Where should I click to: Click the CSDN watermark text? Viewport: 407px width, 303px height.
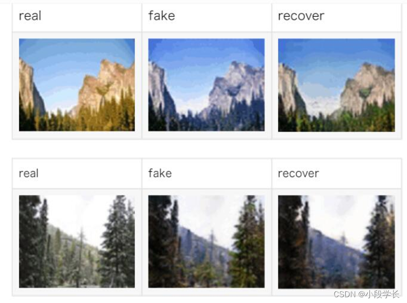366,294
